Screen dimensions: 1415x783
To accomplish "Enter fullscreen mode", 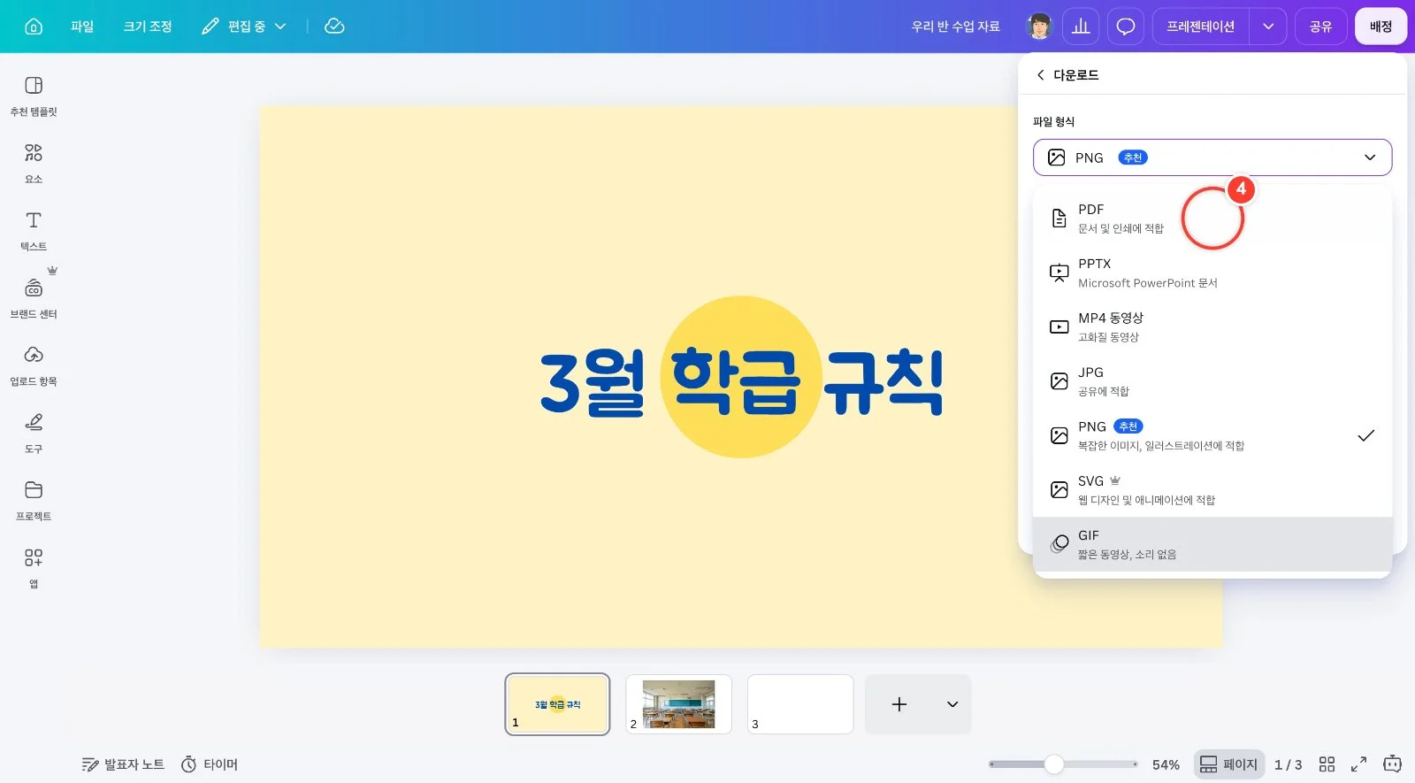I will (x=1359, y=764).
